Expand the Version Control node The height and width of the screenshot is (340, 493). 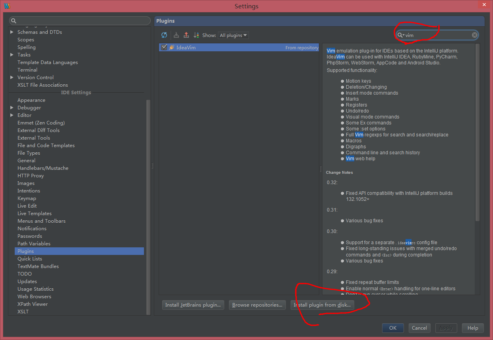tap(12, 78)
